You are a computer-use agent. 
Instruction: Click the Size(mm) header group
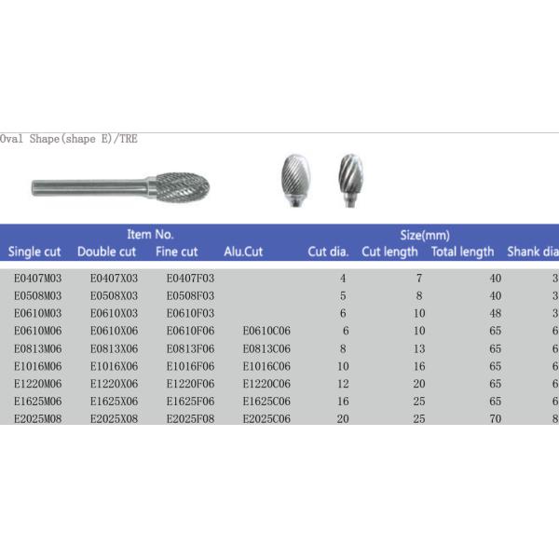(425, 236)
